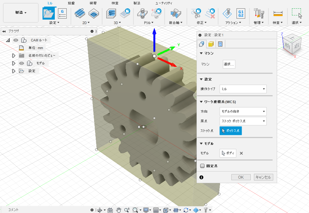The image size is (309, 213).
Task: Collapse the CAM root tree node
Action: [8, 40]
